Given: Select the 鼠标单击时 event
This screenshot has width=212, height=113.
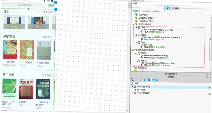Looking at the screenshot, I should click(143, 15).
